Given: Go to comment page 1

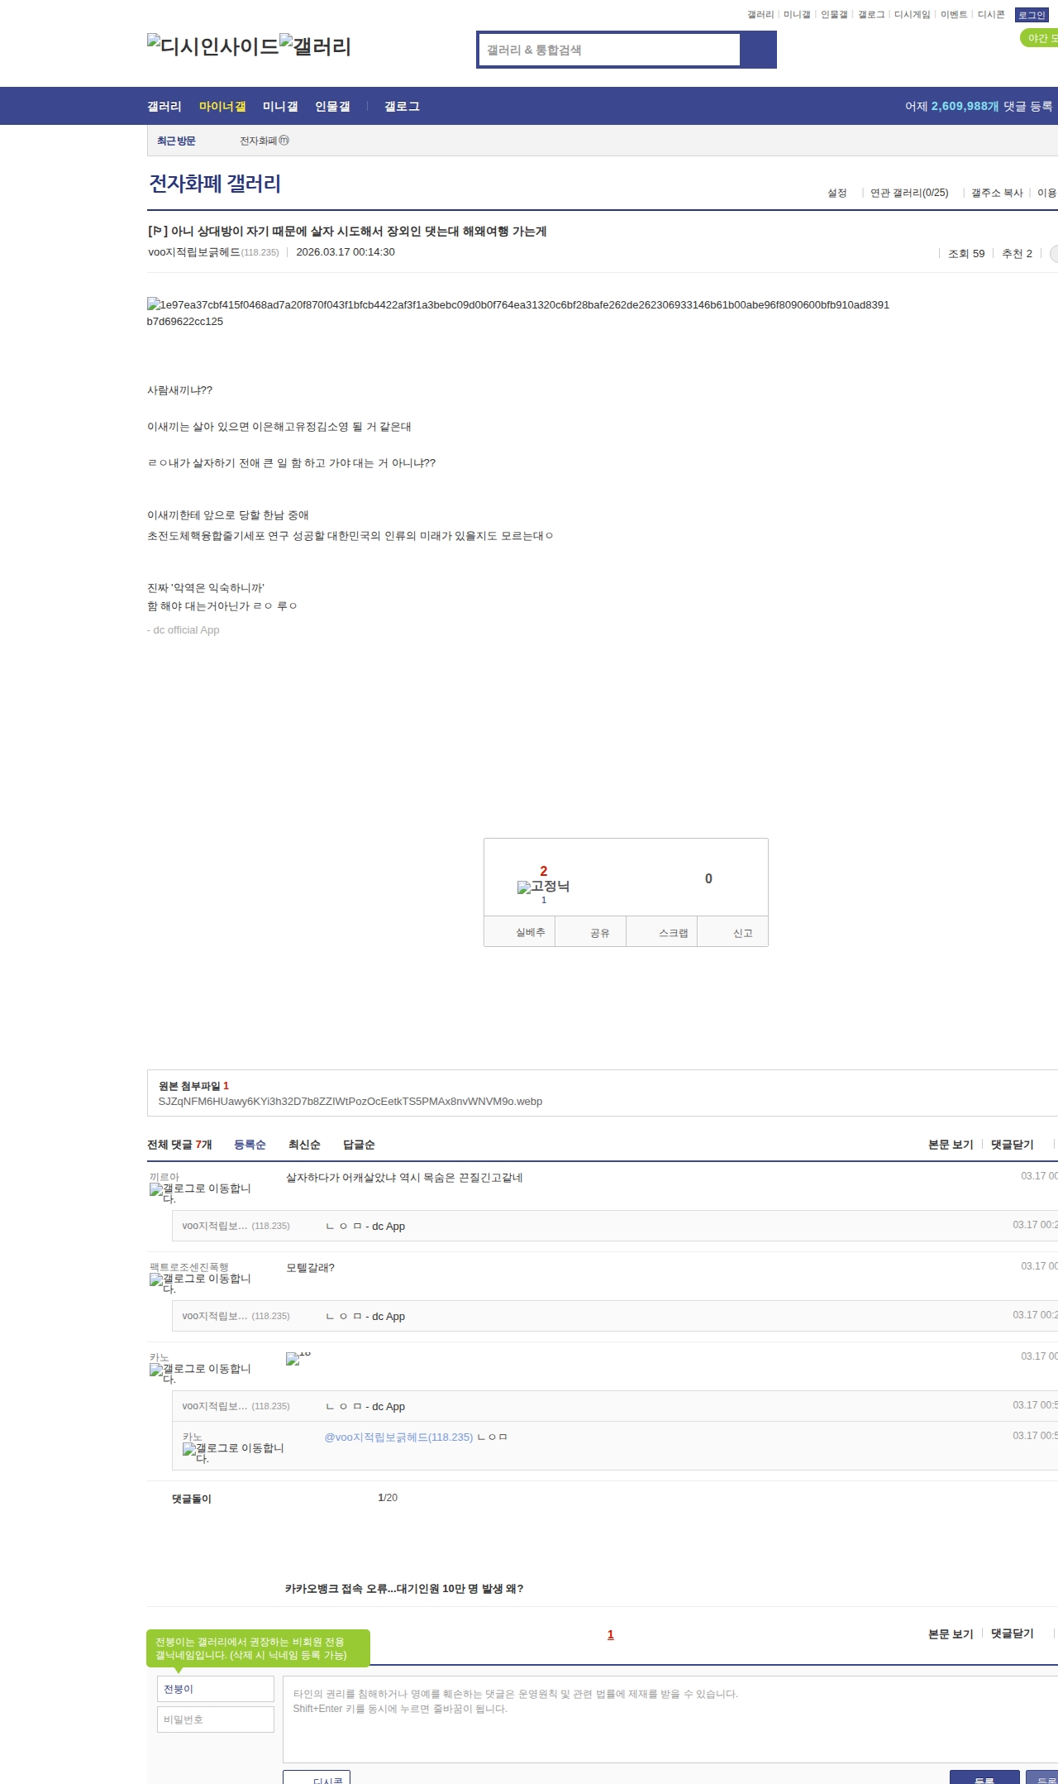Looking at the screenshot, I should click(x=611, y=1634).
